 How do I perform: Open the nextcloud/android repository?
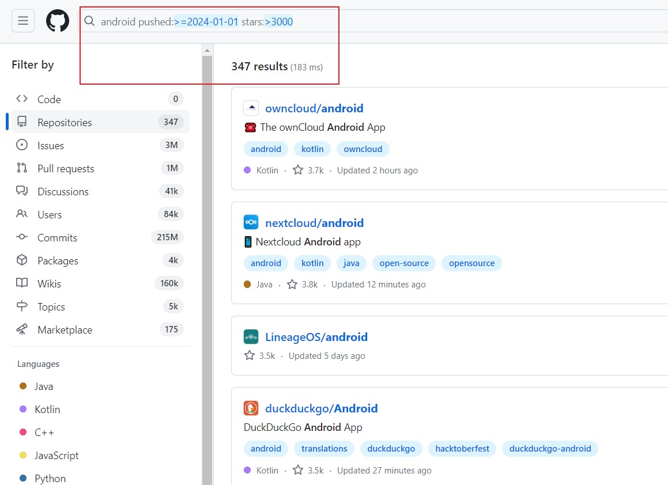[314, 223]
